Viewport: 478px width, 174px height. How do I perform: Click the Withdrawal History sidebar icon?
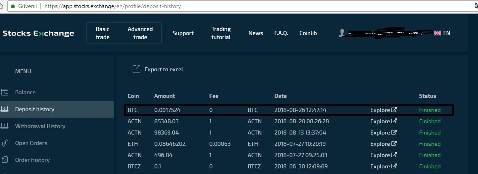(4, 126)
